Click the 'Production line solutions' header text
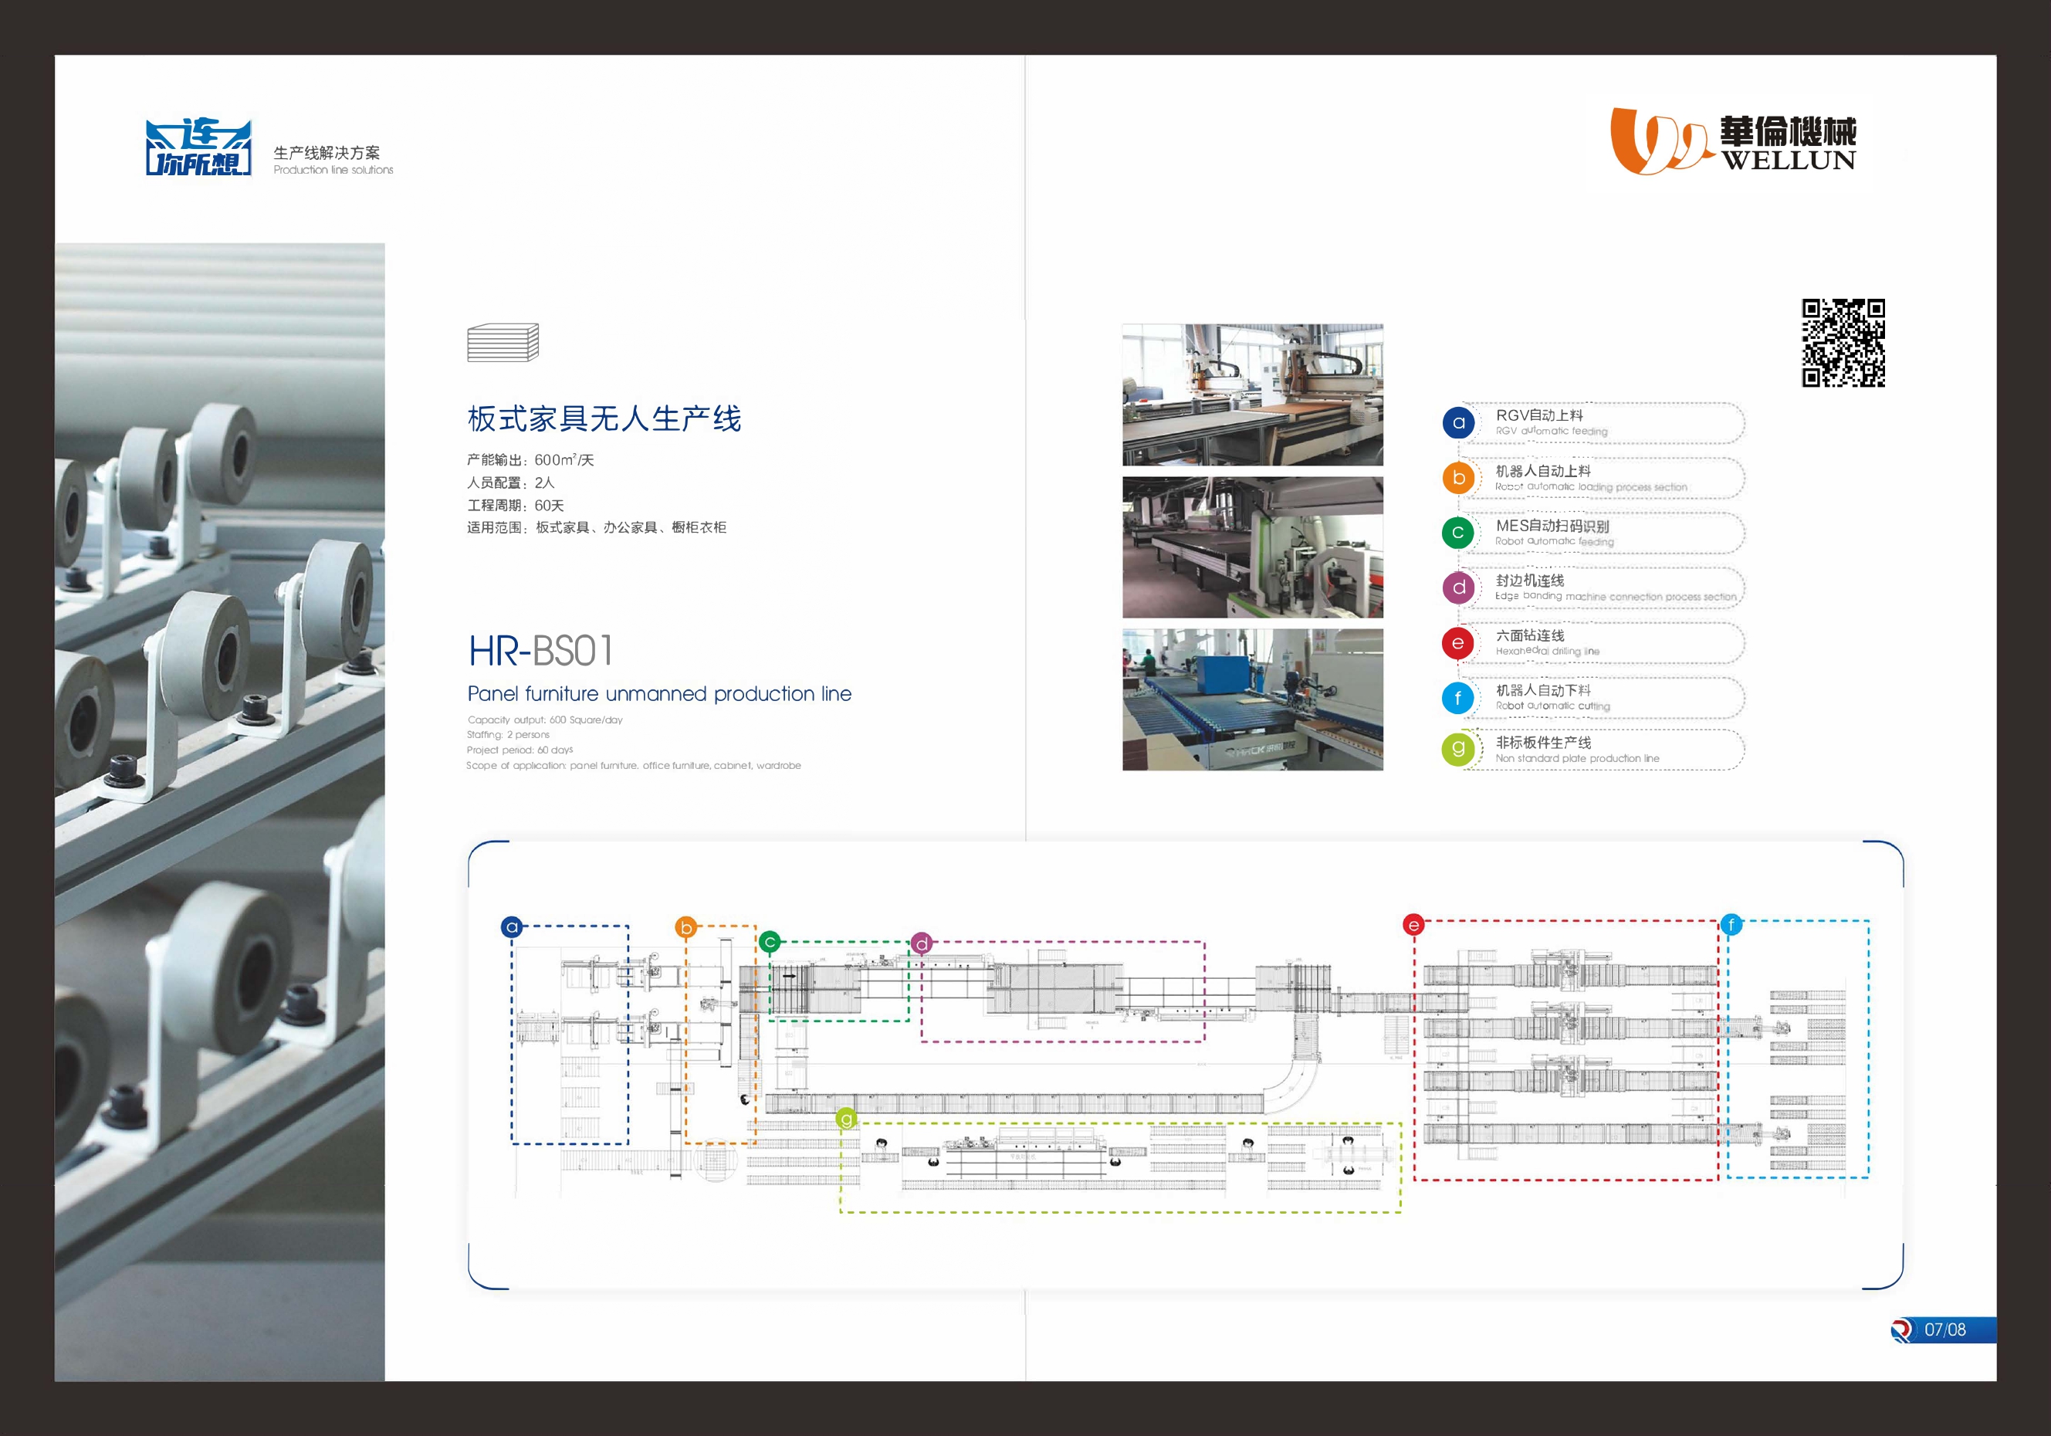Screen dimensions: 2051x1436 tap(333, 170)
